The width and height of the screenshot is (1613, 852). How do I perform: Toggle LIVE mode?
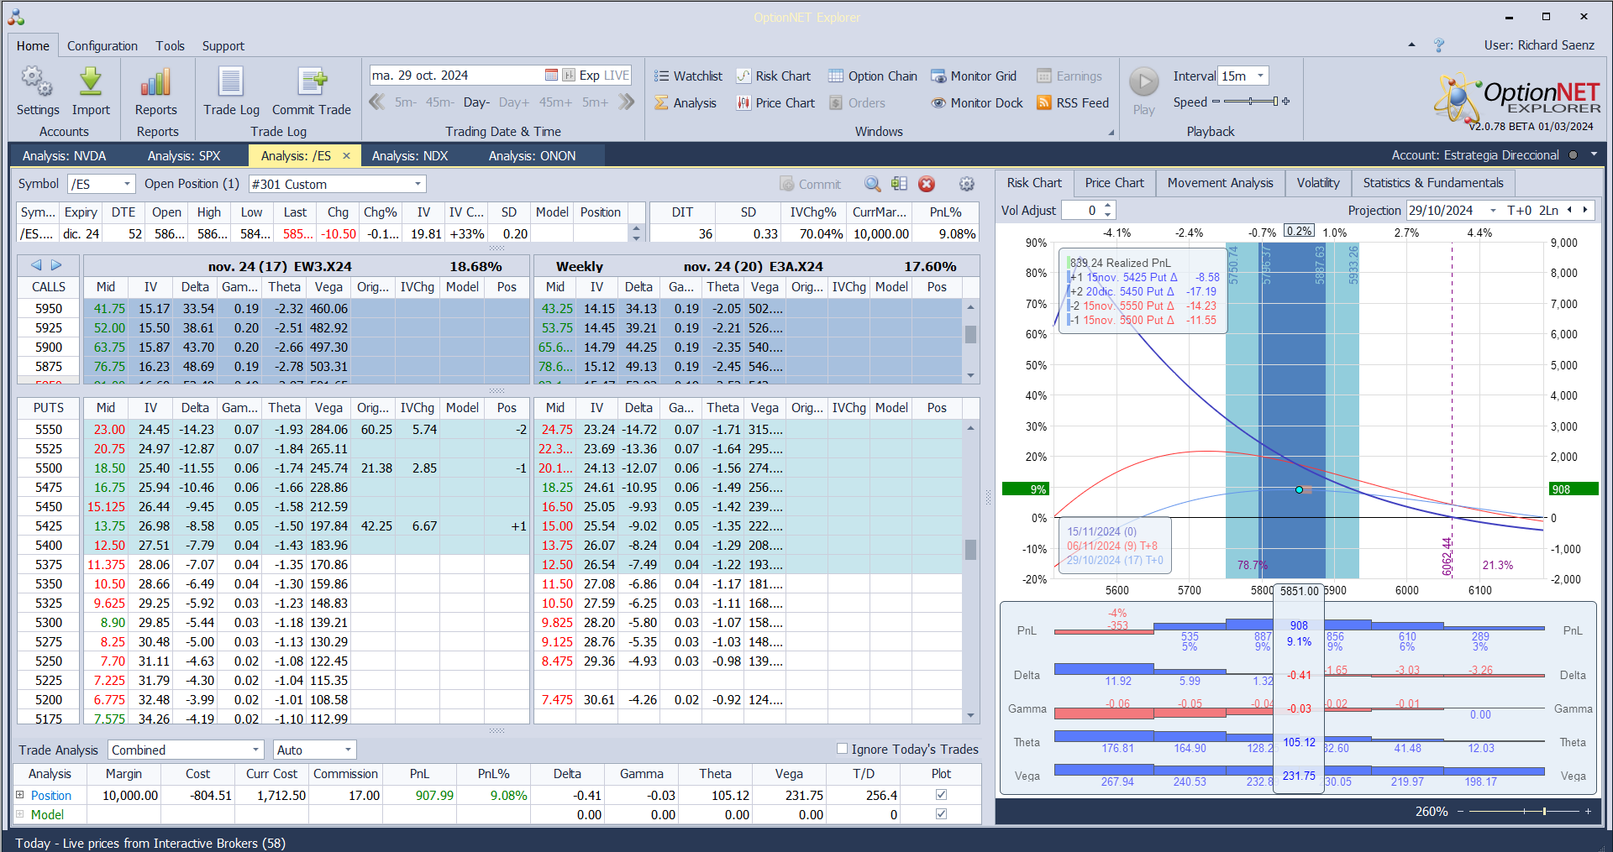[617, 75]
